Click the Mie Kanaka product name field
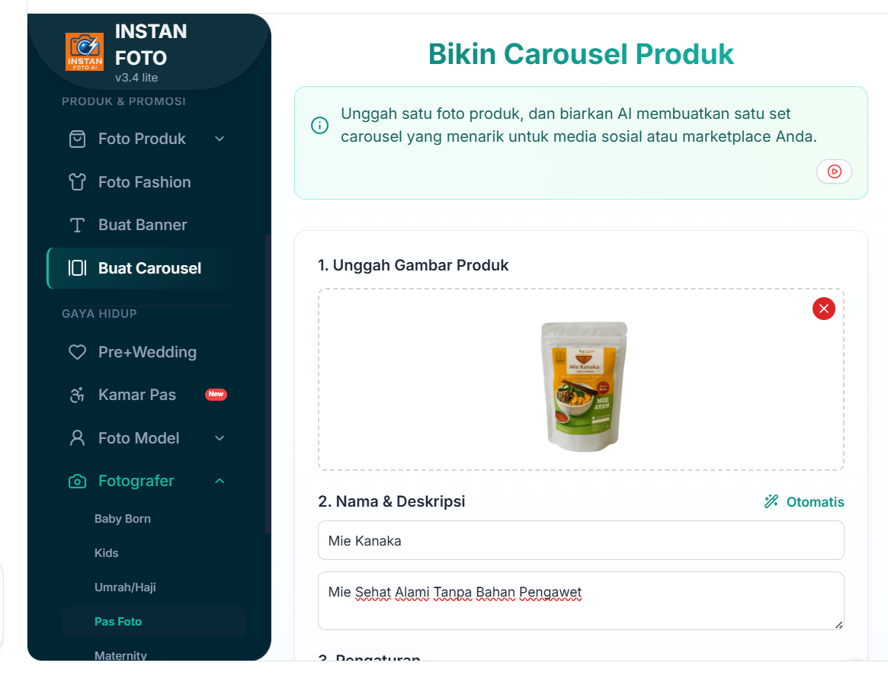The image size is (888, 685). (581, 541)
